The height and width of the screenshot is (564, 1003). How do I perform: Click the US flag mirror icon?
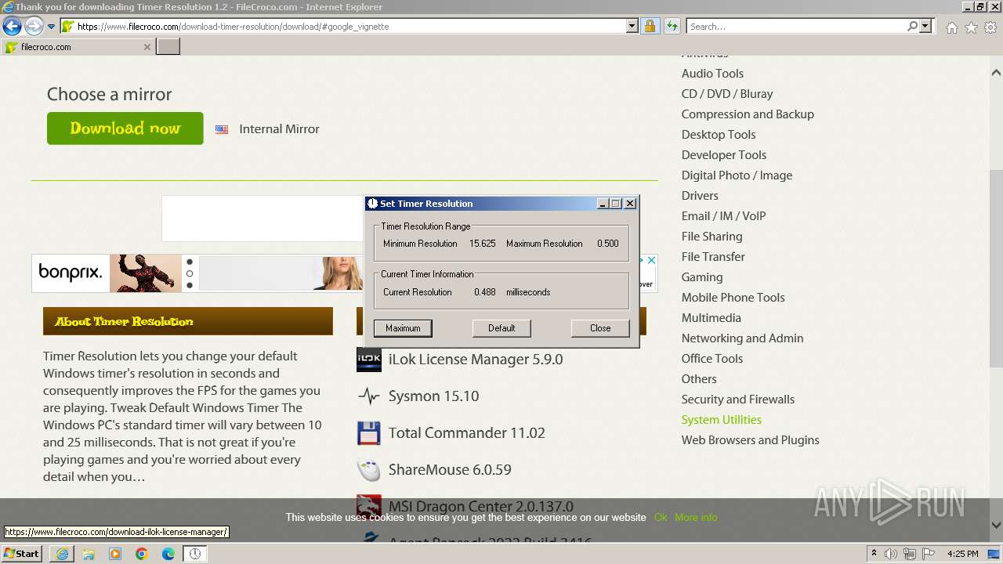pyautogui.click(x=222, y=129)
